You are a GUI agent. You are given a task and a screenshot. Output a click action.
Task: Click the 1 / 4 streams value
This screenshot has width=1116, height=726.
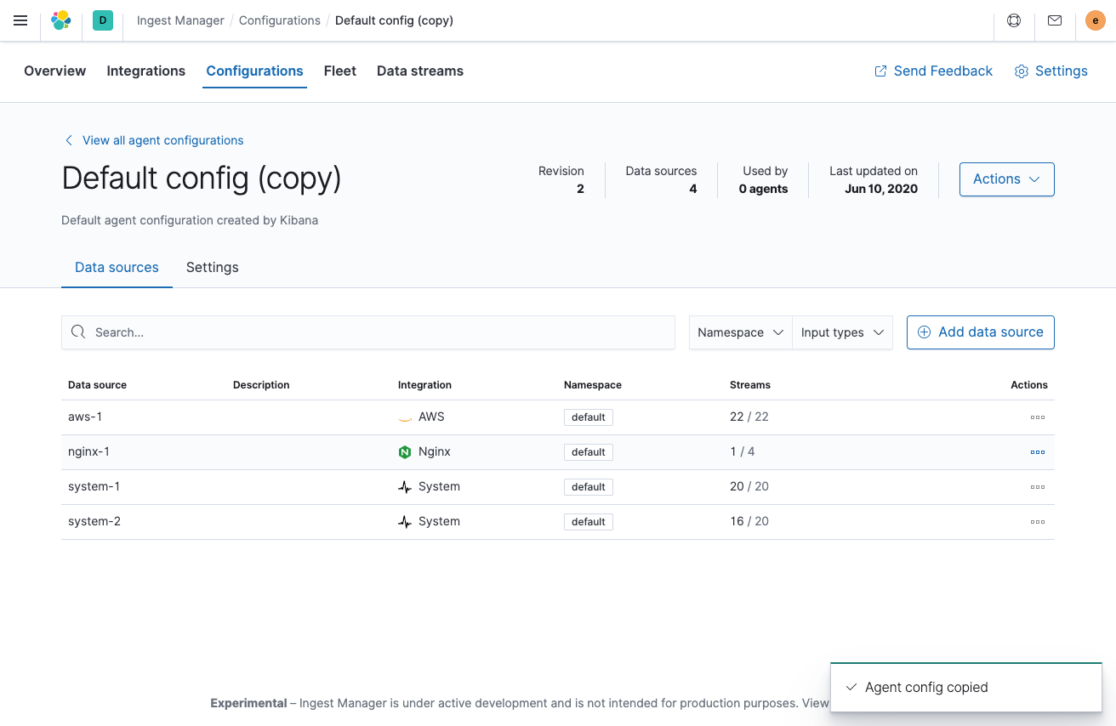pyautogui.click(x=743, y=451)
